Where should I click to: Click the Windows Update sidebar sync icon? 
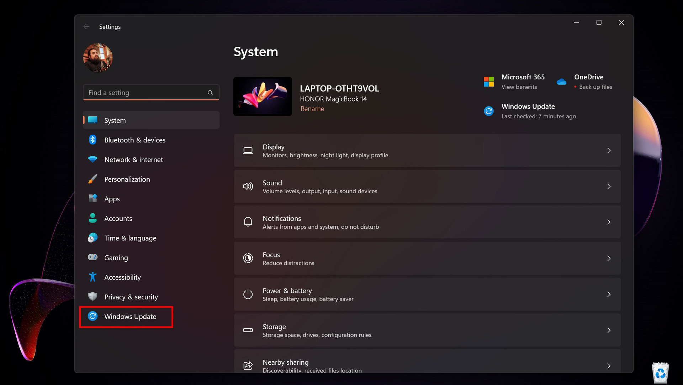click(x=92, y=316)
